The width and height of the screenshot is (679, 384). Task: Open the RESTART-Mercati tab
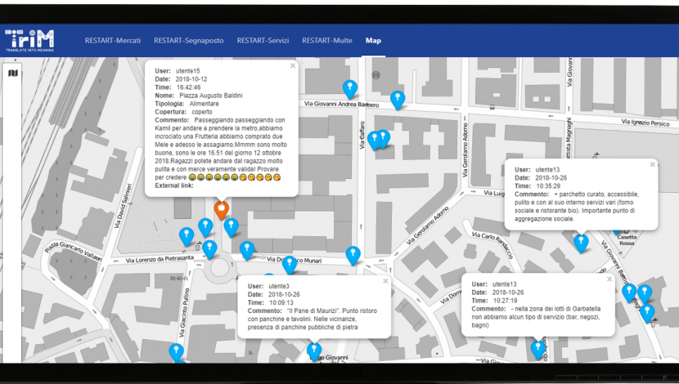[x=117, y=40]
